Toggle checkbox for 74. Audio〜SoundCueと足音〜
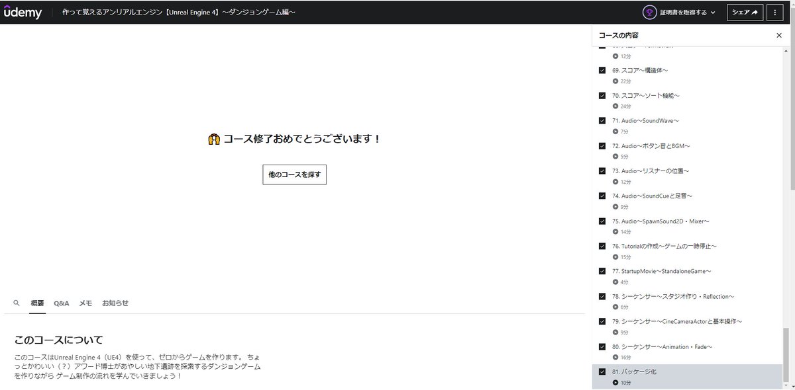 pyautogui.click(x=602, y=196)
